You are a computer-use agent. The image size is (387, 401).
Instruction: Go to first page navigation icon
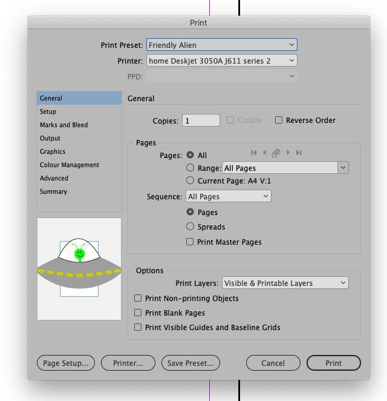pyautogui.click(x=254, y=153)
